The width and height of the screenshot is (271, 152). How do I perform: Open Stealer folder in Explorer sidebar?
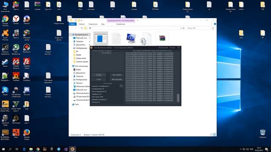pyautogui.click(x=79, y=55)
